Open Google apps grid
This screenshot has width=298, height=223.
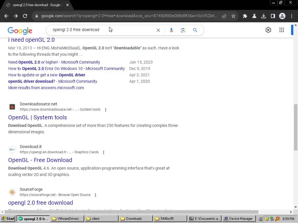(x=282, y=30)
